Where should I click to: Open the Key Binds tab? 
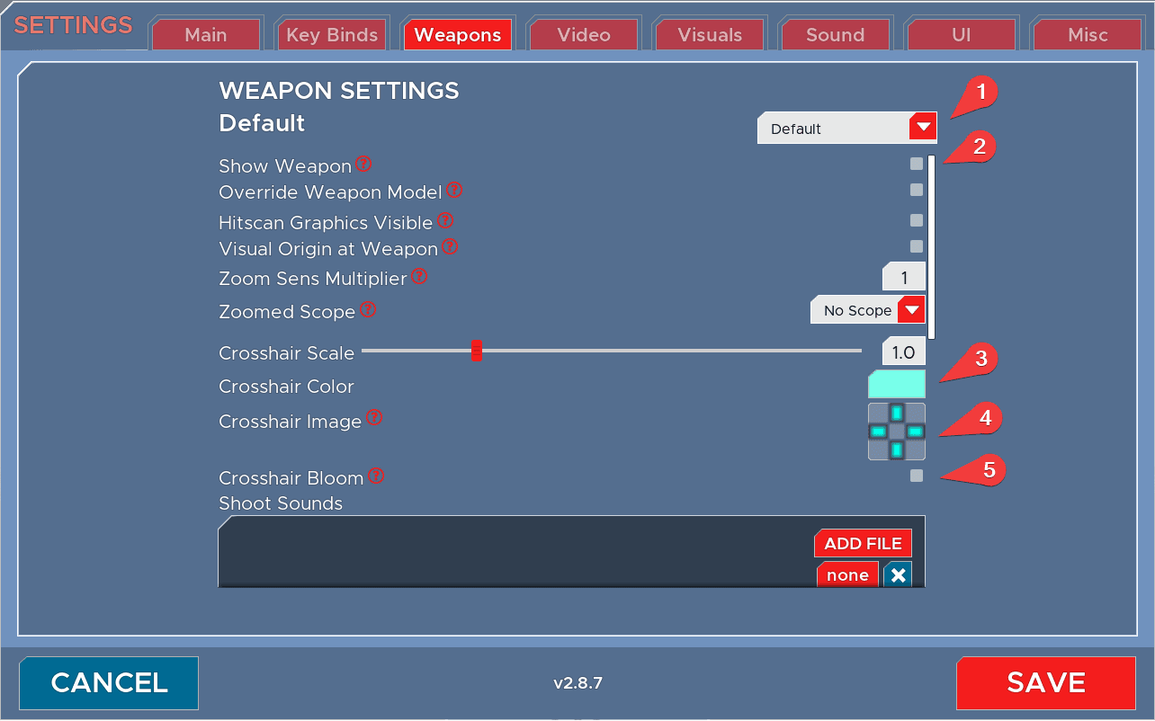point(332,35)
